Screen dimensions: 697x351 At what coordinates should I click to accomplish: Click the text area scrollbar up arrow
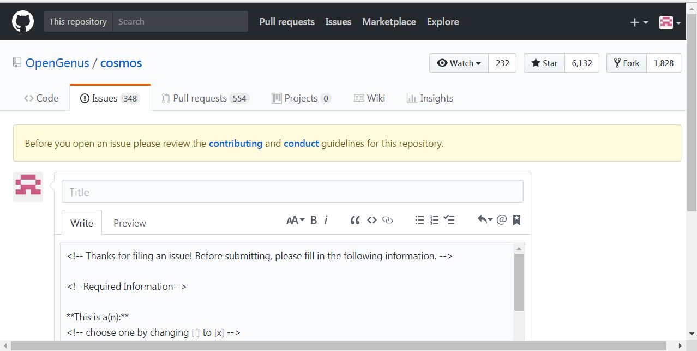click(519, 249)
